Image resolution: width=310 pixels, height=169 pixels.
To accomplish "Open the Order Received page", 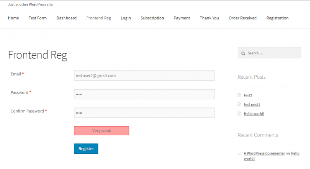I will click(x=243, y=18).
